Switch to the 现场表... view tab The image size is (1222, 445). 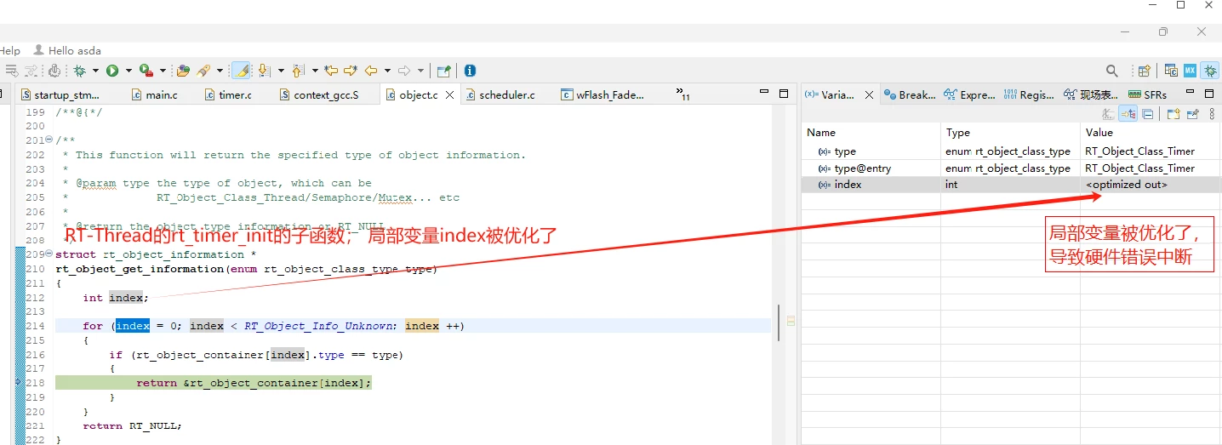click(x=1092, y=95)
